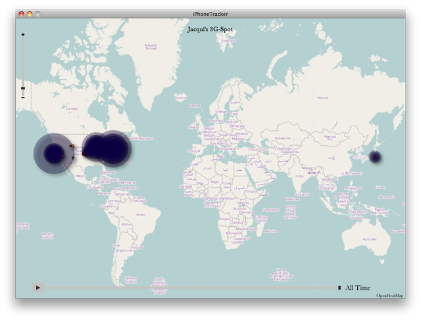Click the All Time label
421x320 pixels.
(358, 288)
